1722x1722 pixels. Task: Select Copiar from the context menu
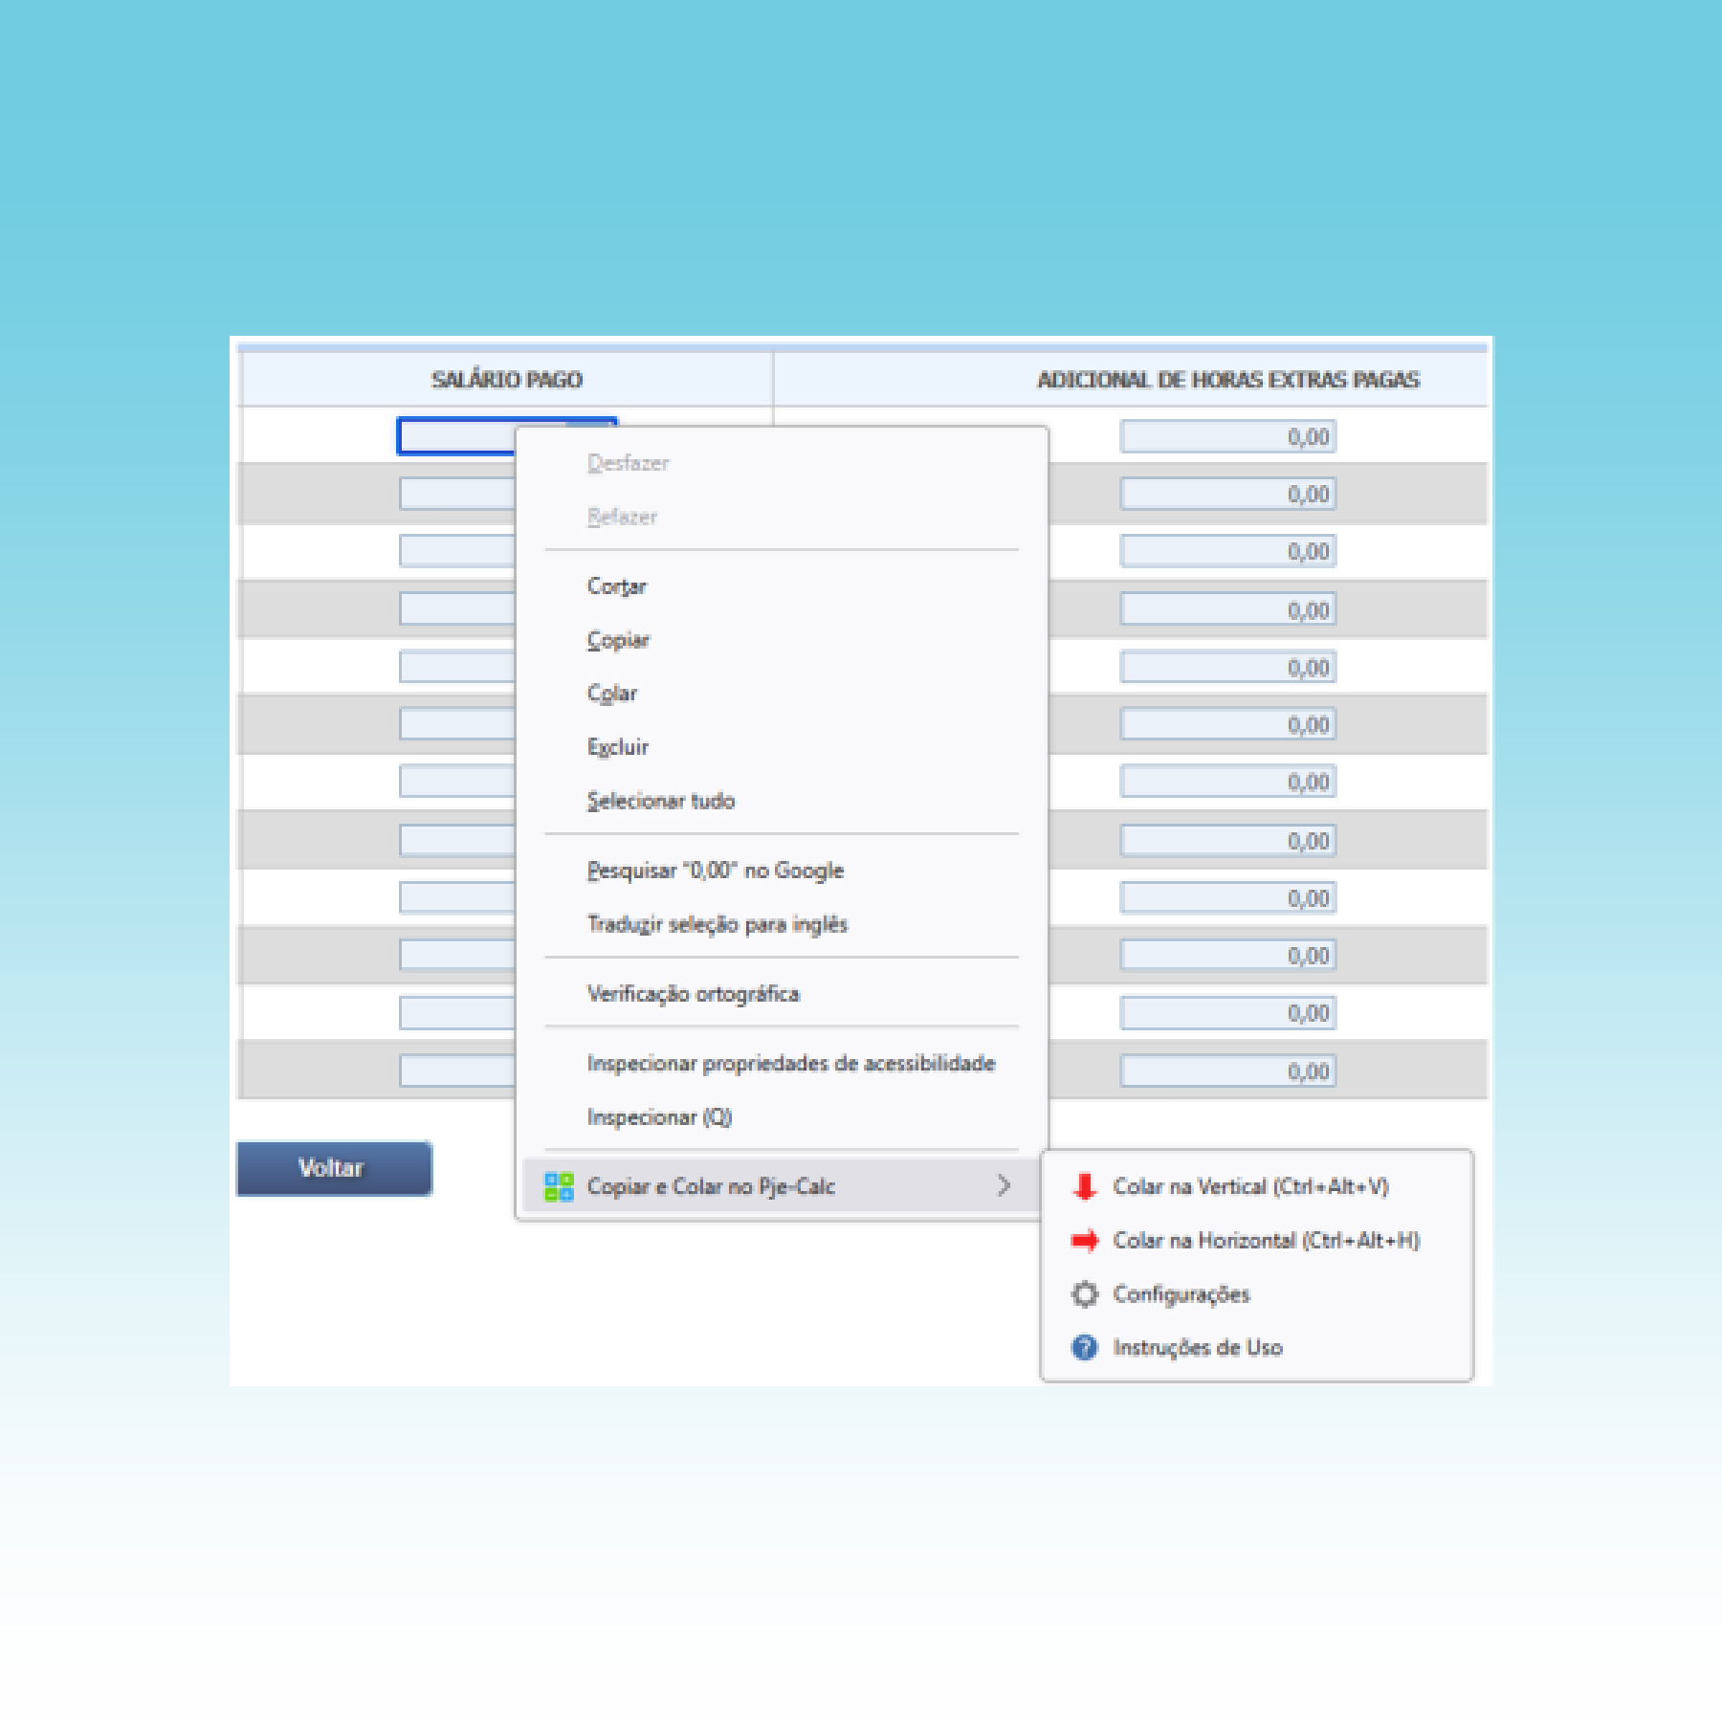[618, 639]
